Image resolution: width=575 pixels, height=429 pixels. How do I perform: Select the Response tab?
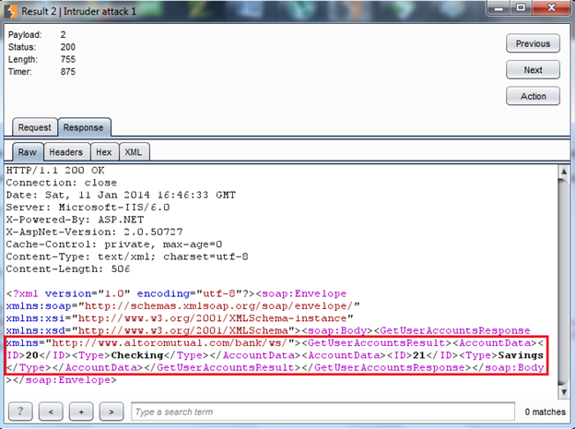(x=82, y=128)
